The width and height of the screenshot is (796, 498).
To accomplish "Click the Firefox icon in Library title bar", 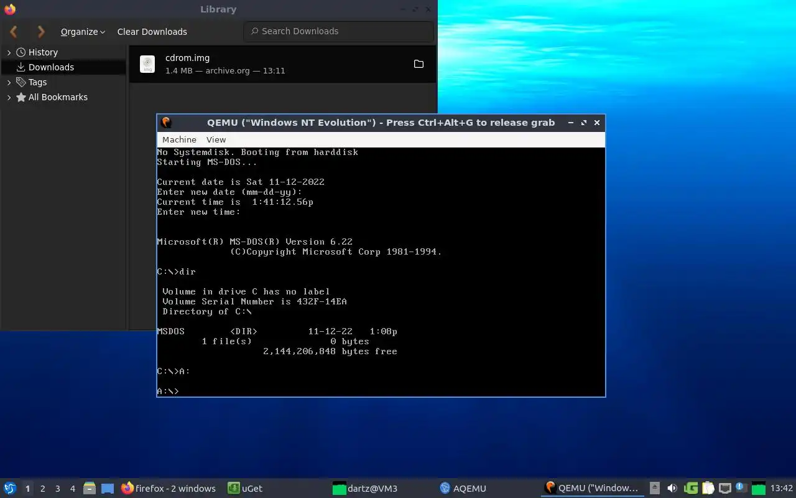I will (x=9, y=9).
